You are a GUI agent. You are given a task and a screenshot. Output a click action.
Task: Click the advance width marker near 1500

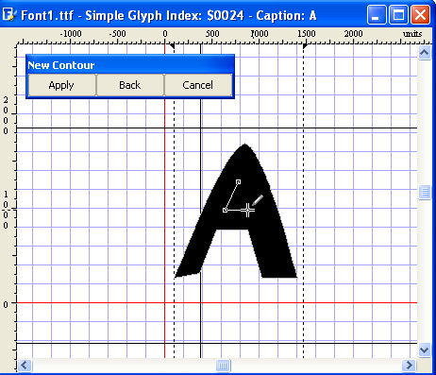pyautogui.click(x=305, y=46)
